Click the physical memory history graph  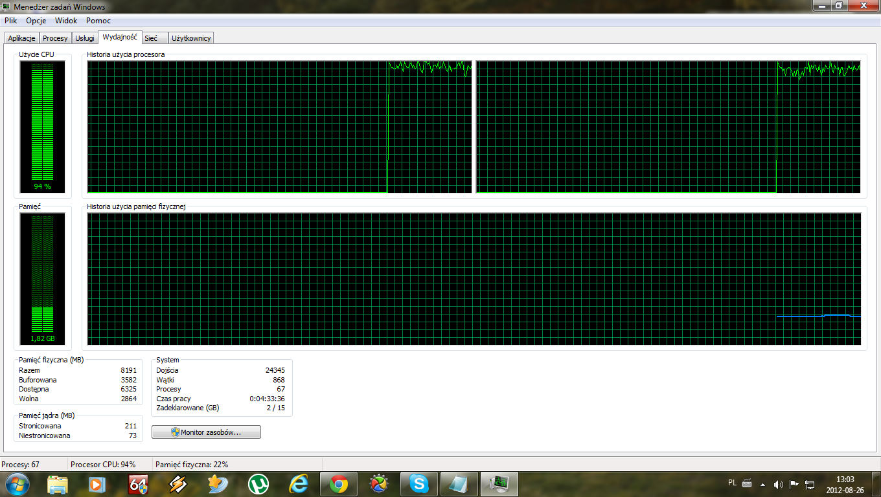pyautogui.click(x=474, y=279)
